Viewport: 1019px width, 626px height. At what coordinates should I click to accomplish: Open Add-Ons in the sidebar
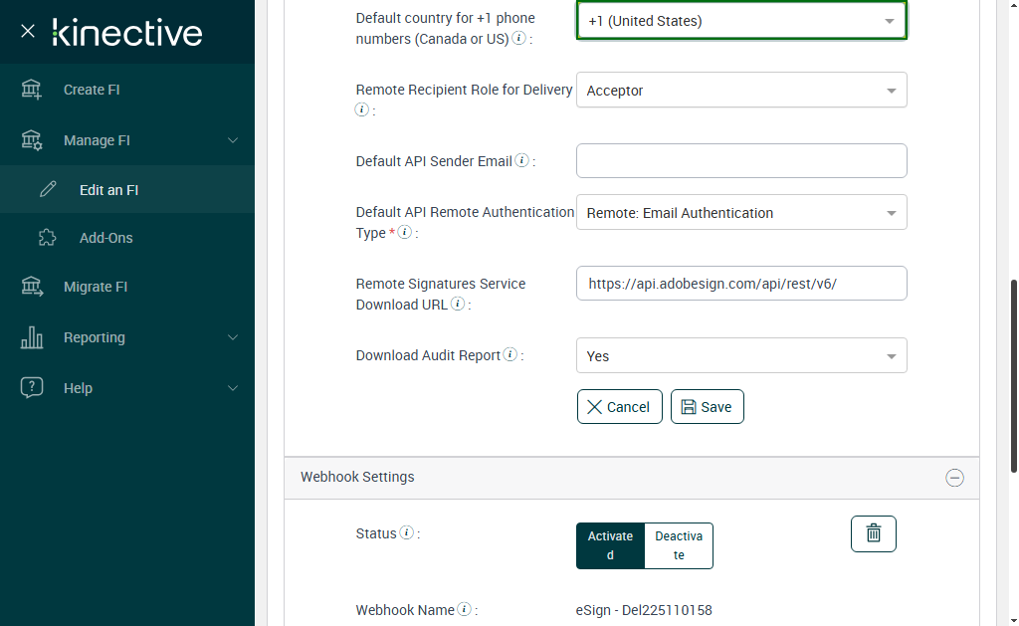[105, 238]
